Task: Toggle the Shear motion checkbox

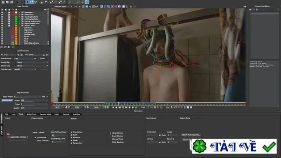Action: [x=71, y=140]
